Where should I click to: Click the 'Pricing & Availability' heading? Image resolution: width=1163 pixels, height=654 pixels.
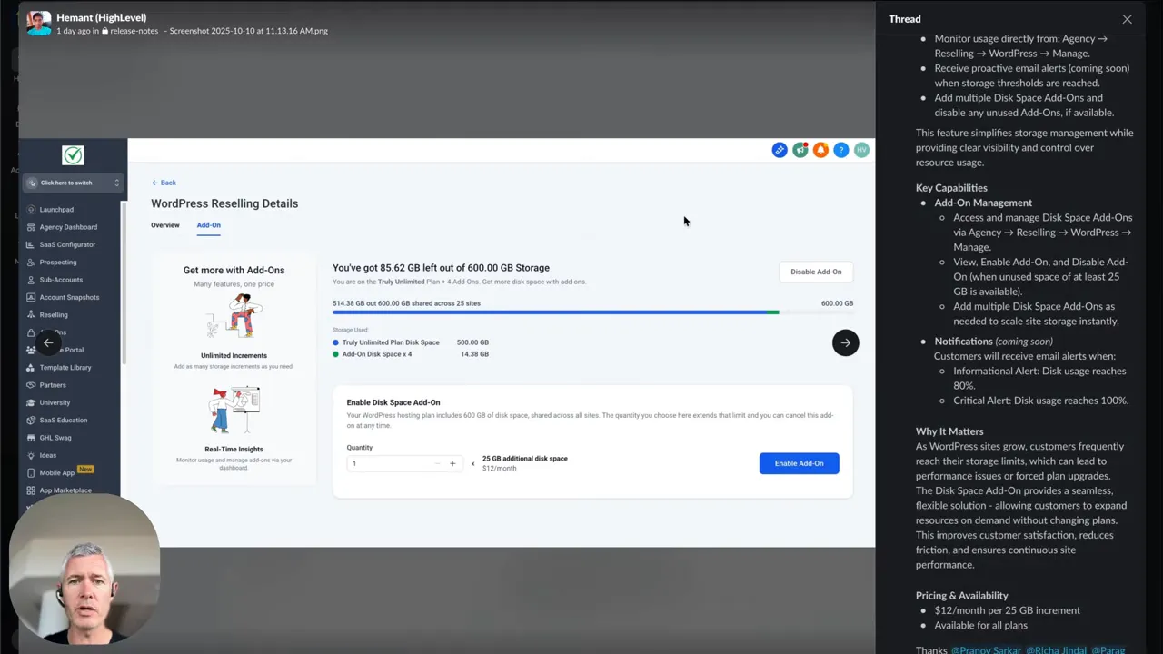pos(961,596)
